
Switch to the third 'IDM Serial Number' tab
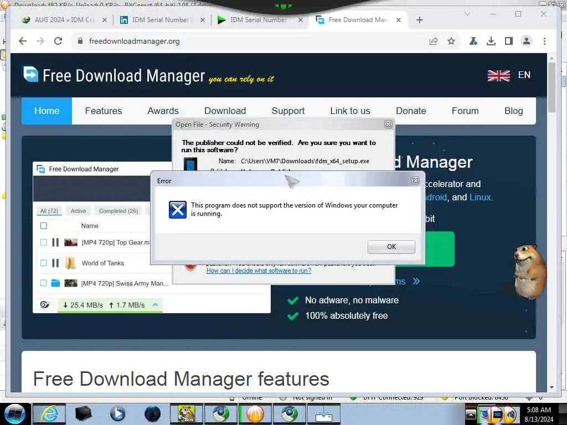[x=259, y=20]
